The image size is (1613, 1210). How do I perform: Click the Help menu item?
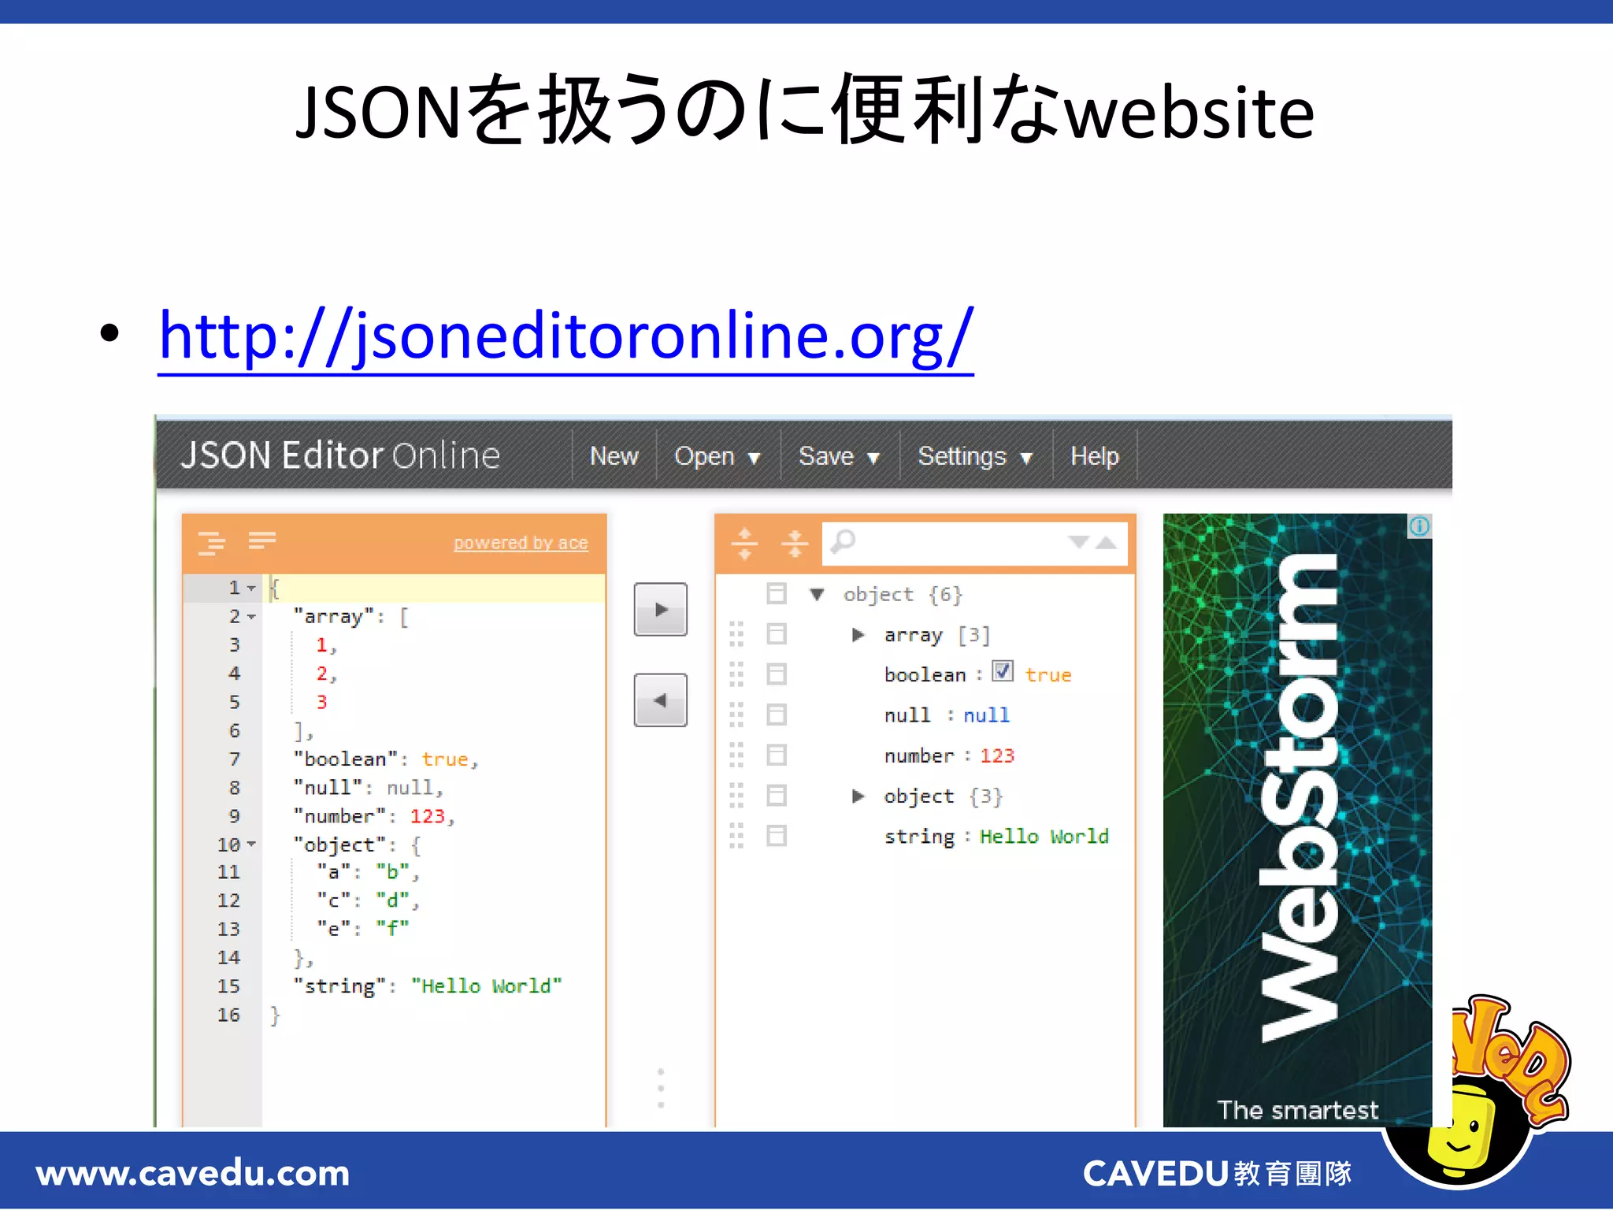tap(1095, 456)
